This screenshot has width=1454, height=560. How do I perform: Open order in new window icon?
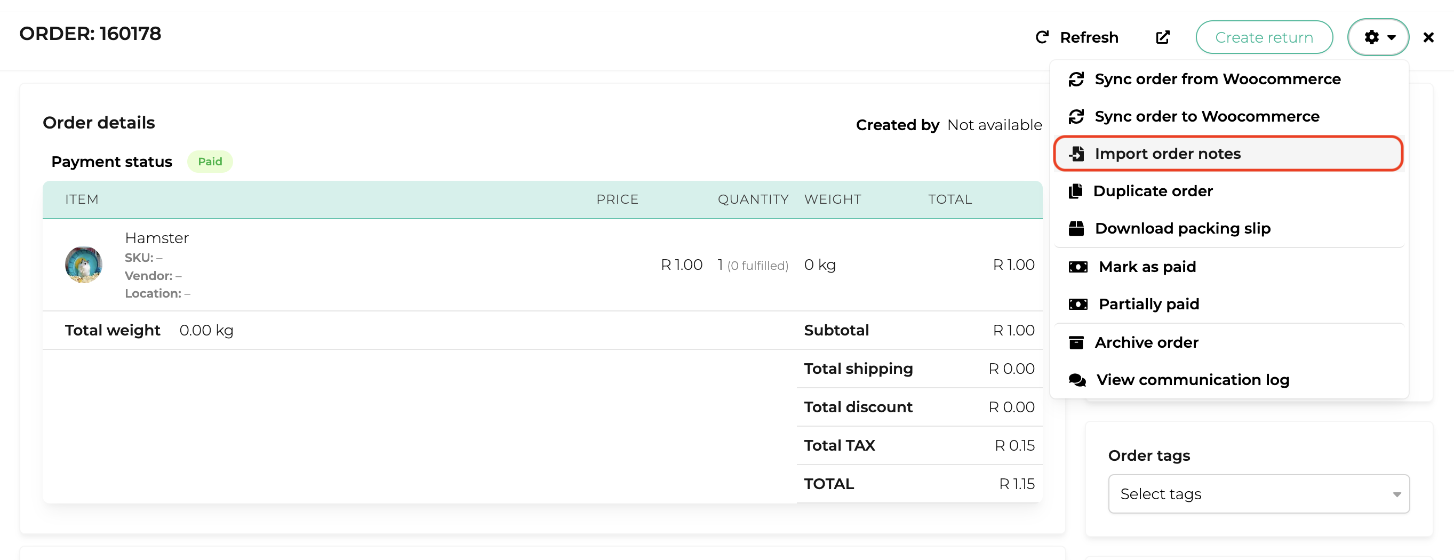click(1163, 37)
